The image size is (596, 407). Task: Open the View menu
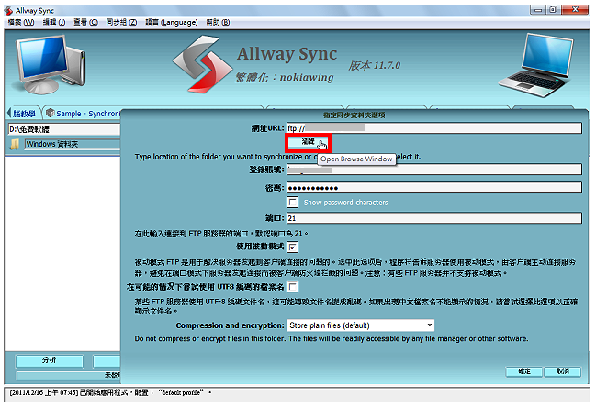(85, 22)
